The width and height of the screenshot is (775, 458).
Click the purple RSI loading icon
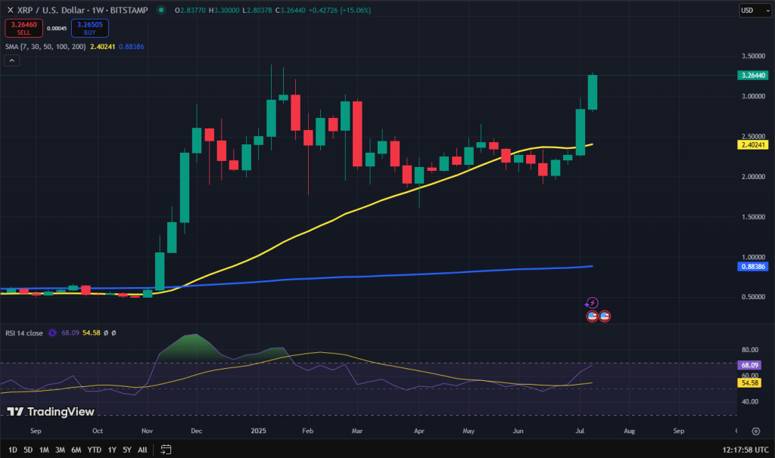[x=52, y=333]
